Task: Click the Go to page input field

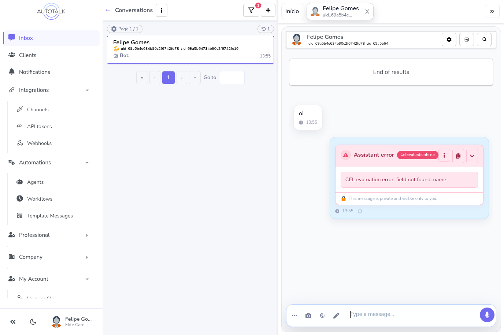Action: pyautogui.click(x=231, y=78)
